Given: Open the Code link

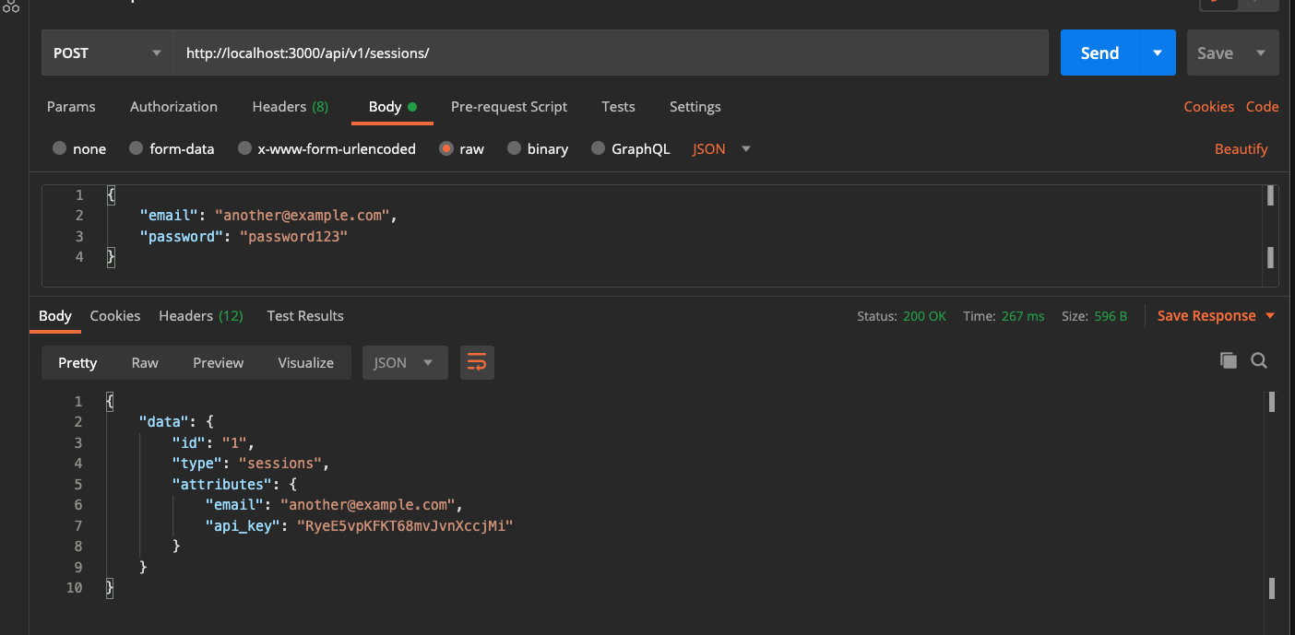Looking at the screenshot, I should pos(1263,106).
